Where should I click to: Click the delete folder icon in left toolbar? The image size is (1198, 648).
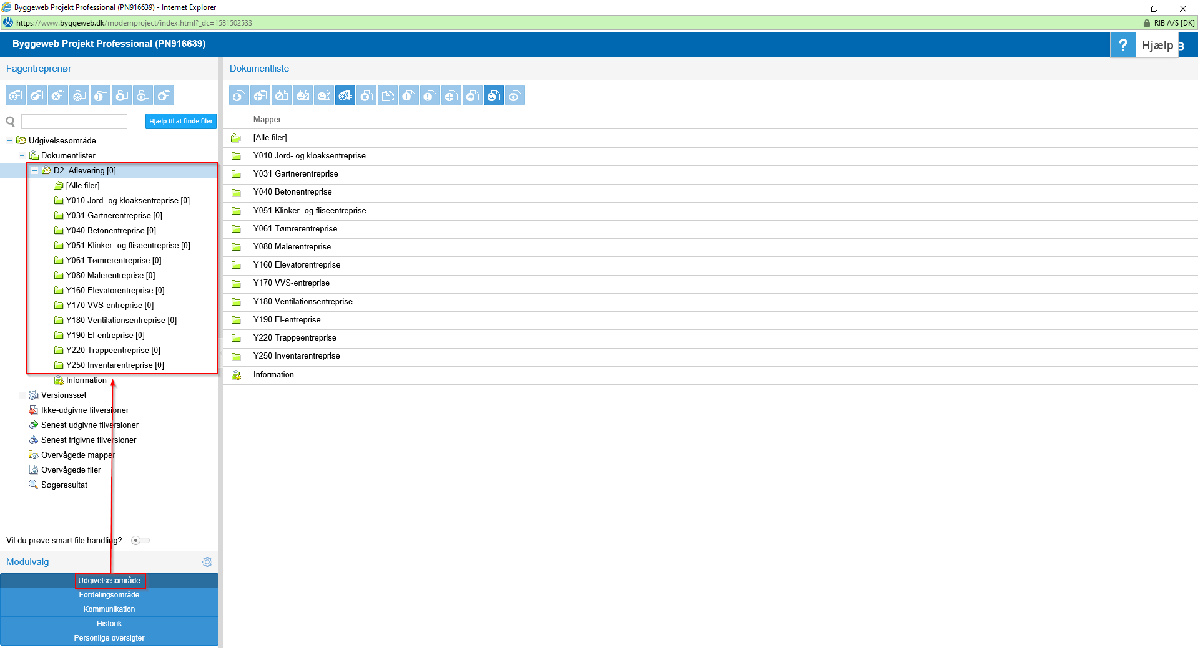(122, 95)
